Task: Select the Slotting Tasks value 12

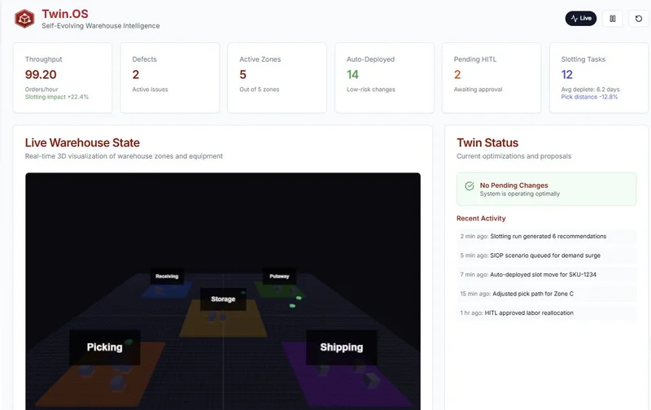Action: (x=566, y=75)
